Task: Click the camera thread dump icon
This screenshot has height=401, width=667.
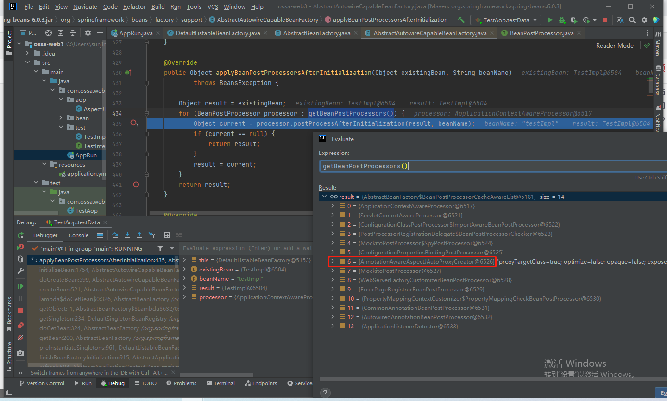Action: coord(20,353)
